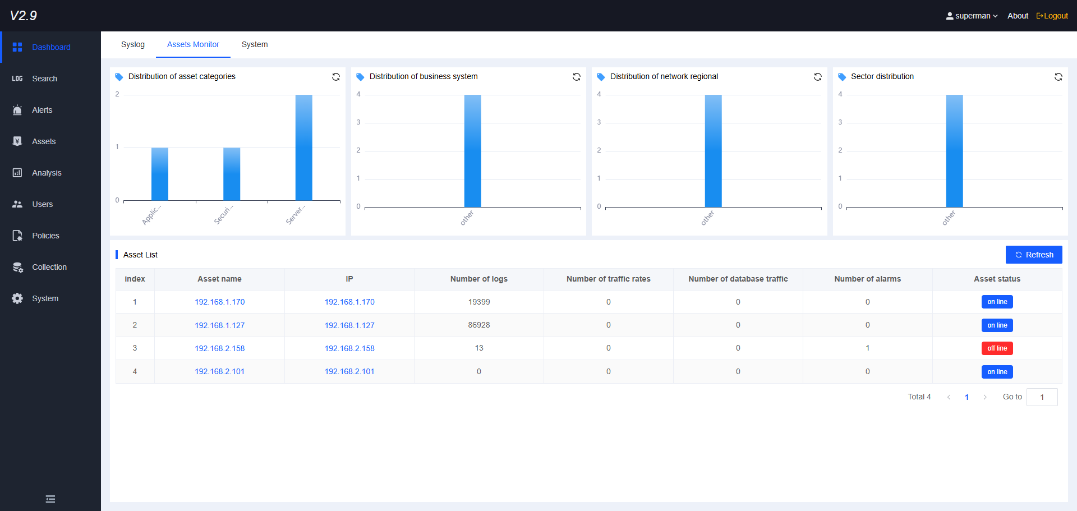
Task: Open the Assets label in sidebar menu
Action: pyautogui.click(x=44, y=141)
